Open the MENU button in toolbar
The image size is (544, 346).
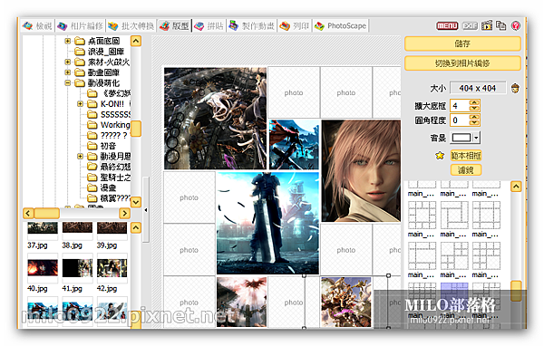pyautogui.click(x=447, y=25)
